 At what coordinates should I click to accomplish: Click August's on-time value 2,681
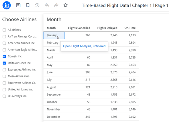[132, 87]
